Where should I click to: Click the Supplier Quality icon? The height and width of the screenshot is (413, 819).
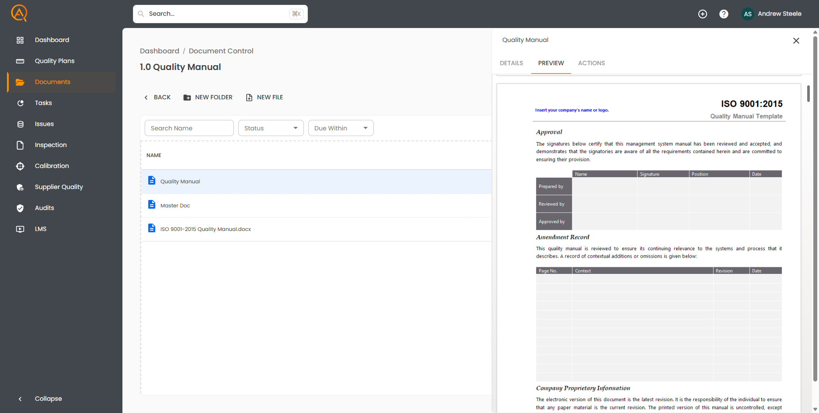coord(20,187)
